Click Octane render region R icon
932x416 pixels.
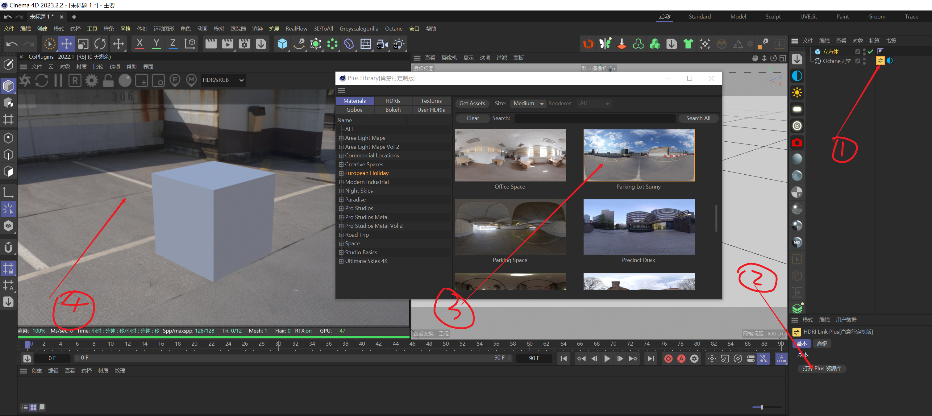pyautogui.click(x=75, y=80)
